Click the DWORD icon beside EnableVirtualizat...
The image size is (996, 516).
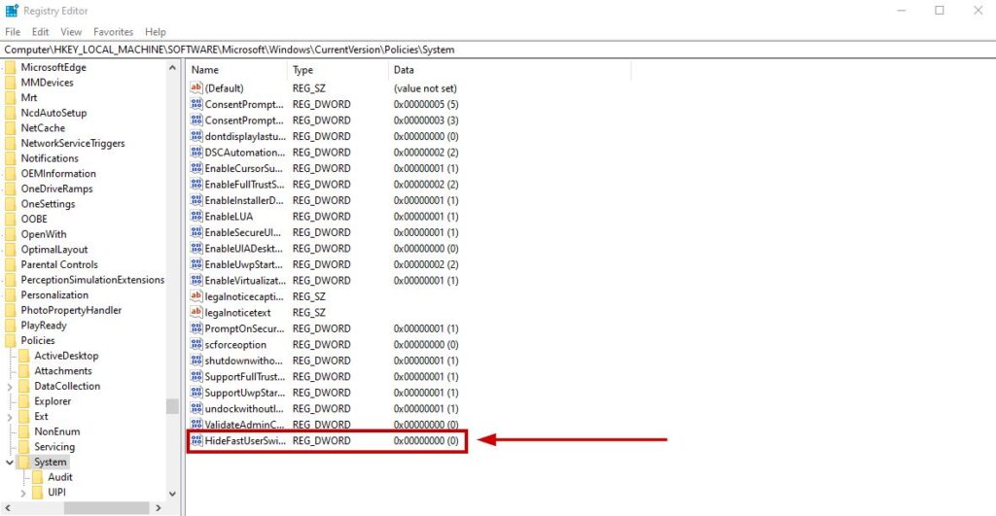[x=196, y=280]
